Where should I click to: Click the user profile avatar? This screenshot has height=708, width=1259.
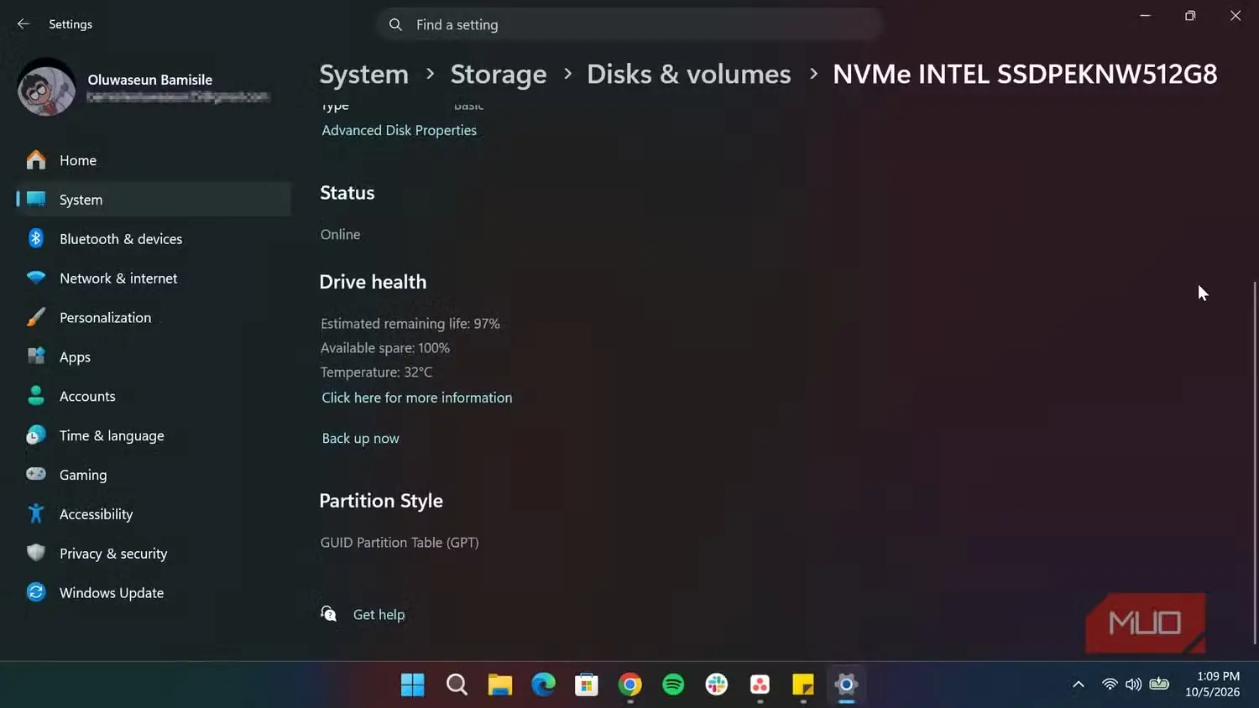click(x=46, y=87)
